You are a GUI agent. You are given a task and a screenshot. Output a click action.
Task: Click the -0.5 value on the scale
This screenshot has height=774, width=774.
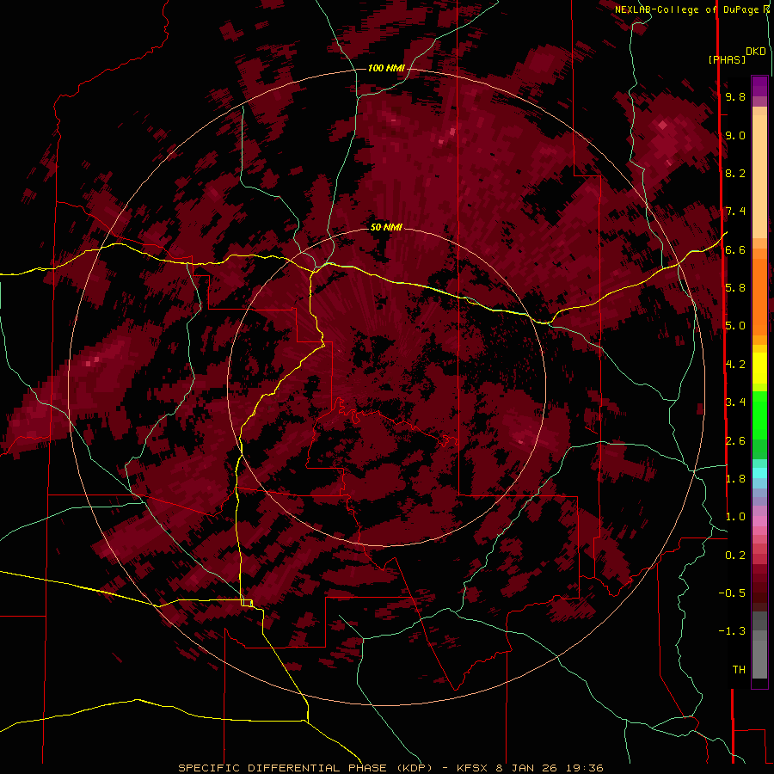click(x=732, y=593)
